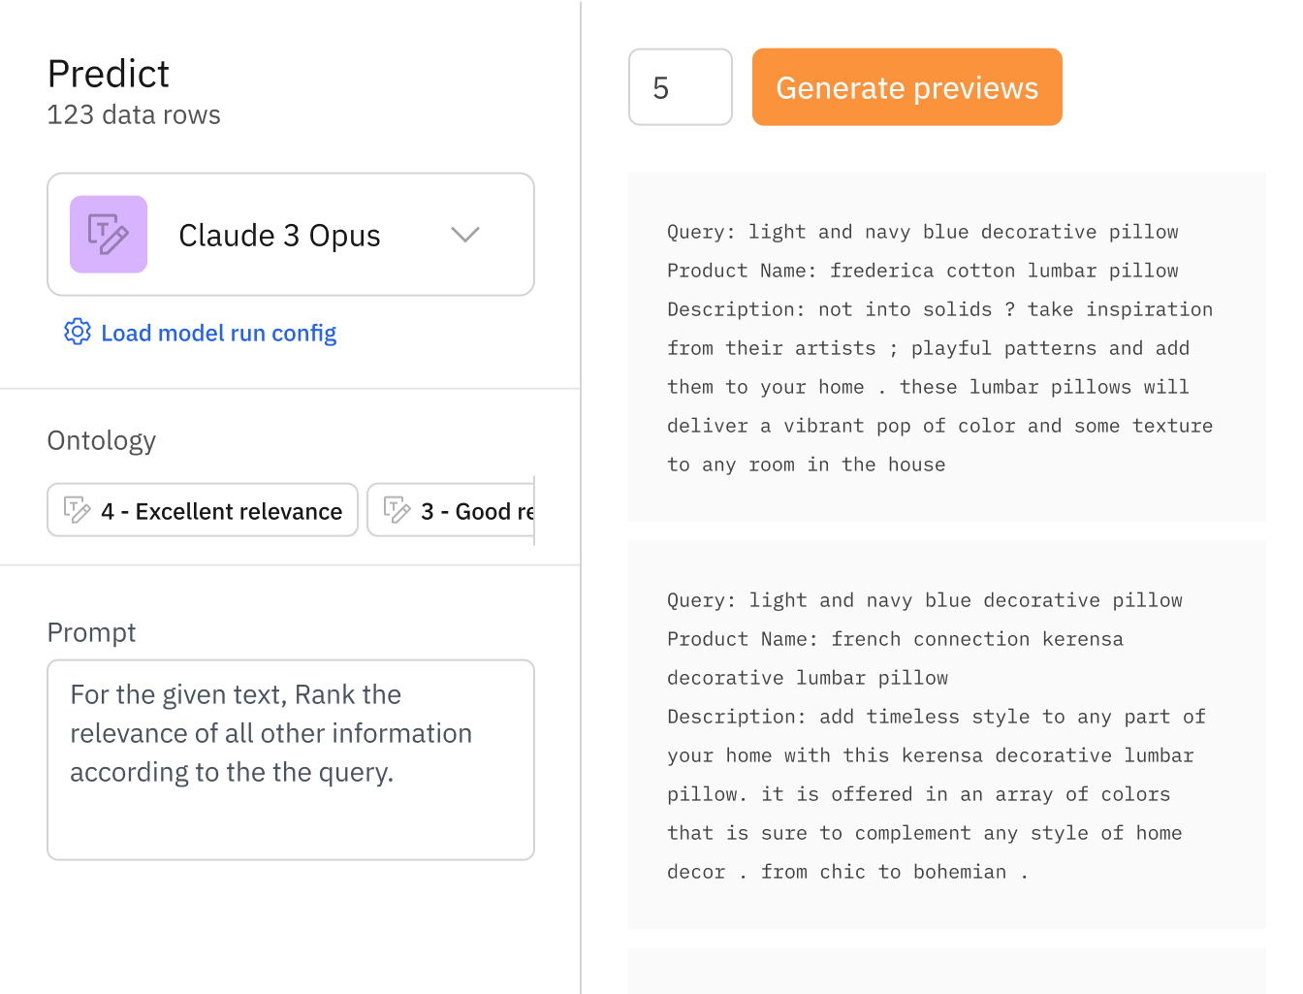Click the preview count field showing 5
Viewport: 1303px width, 994px height.
coord(681,87)
